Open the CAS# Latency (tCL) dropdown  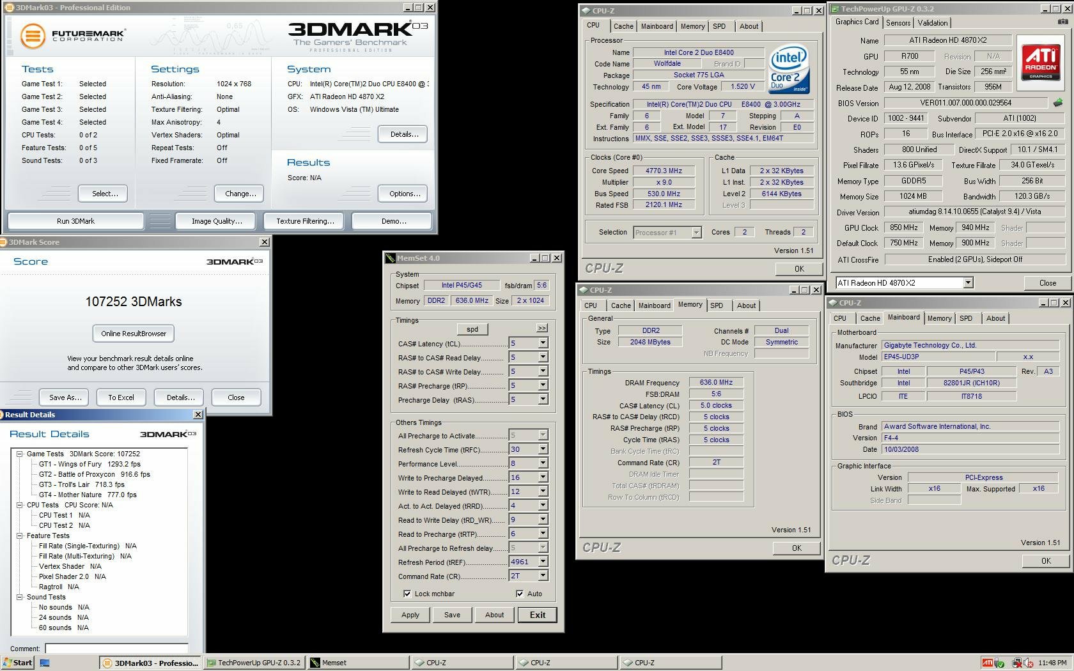coord(543,343)
